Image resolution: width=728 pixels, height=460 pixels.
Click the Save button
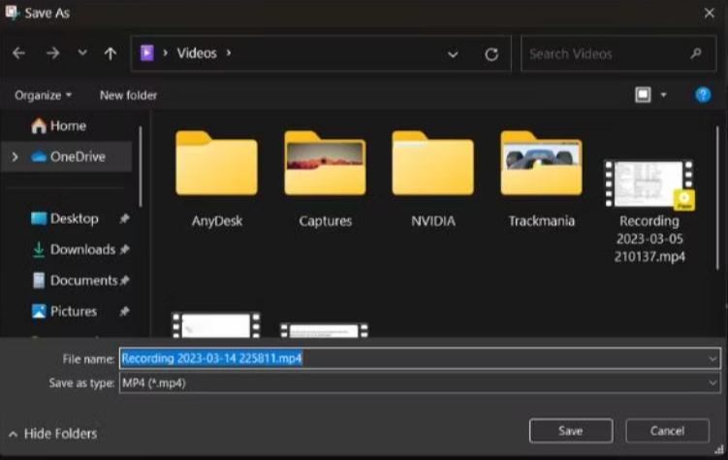[x=571, y=431]
